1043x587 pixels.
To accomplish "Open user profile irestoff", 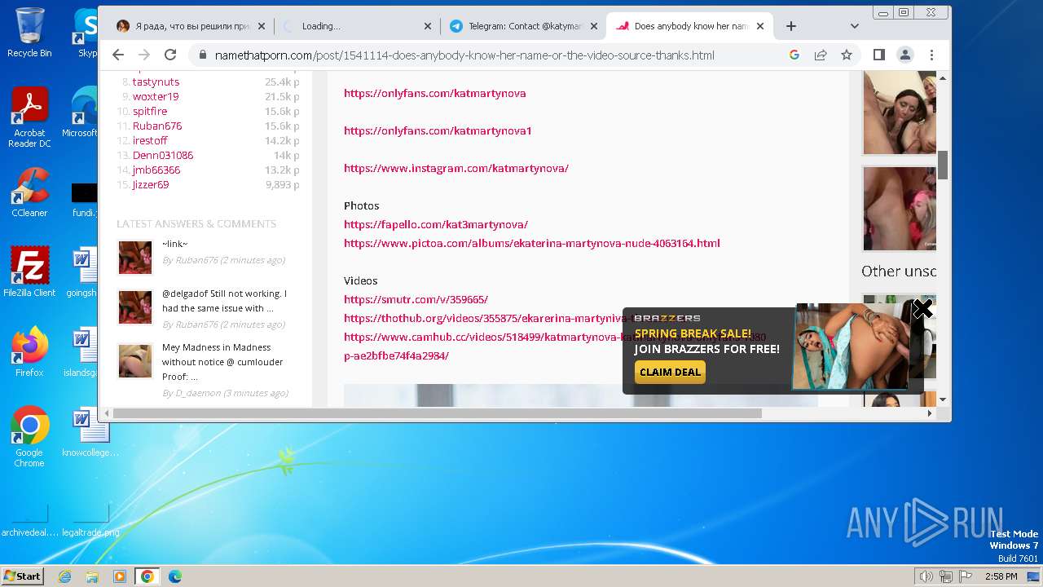I will point(150,140).
